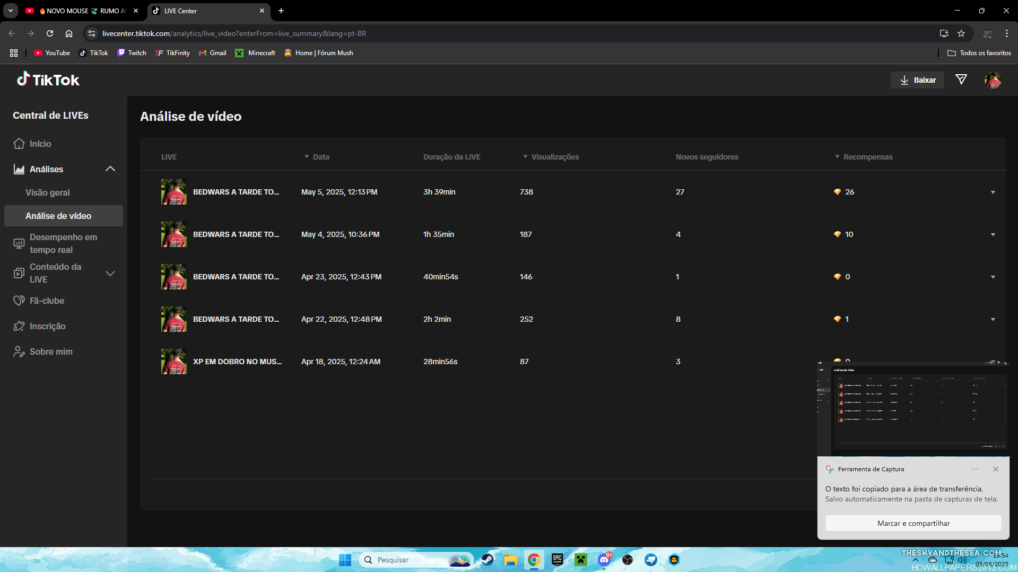Open Windows Start menu

(345, 560)
